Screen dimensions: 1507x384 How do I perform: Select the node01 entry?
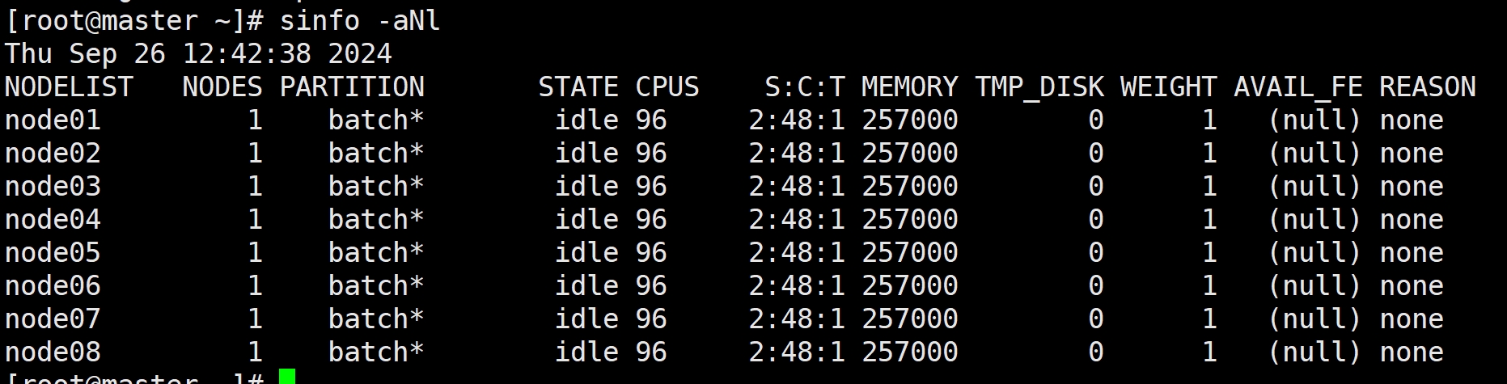53,120
